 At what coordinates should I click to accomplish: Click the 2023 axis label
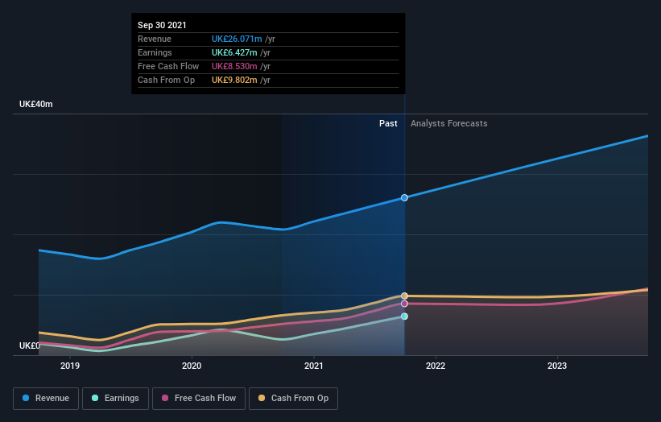557,366
